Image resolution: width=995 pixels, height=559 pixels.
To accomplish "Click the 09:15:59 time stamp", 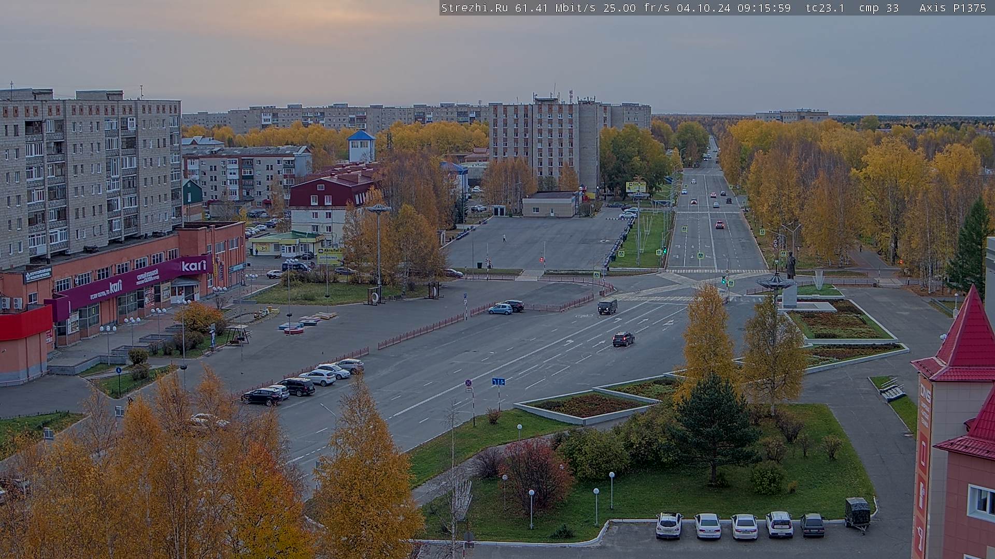I will pos(764,8).
